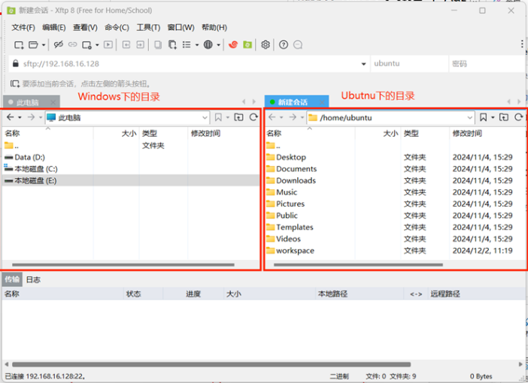Select the remote Templates folder
Screen dimensions: 528x383
click(x=396, y=228)
